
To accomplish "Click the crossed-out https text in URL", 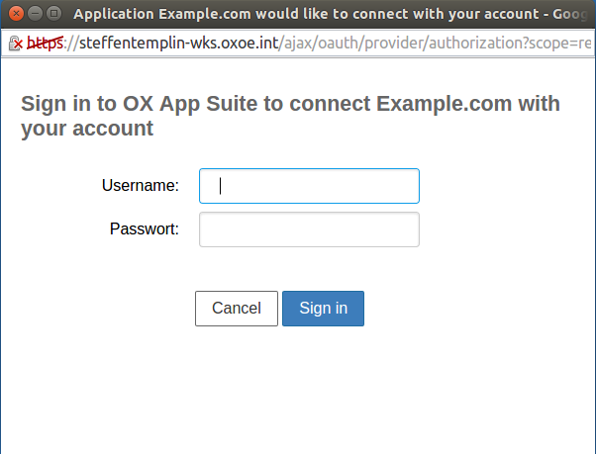I will pos(45,43).
